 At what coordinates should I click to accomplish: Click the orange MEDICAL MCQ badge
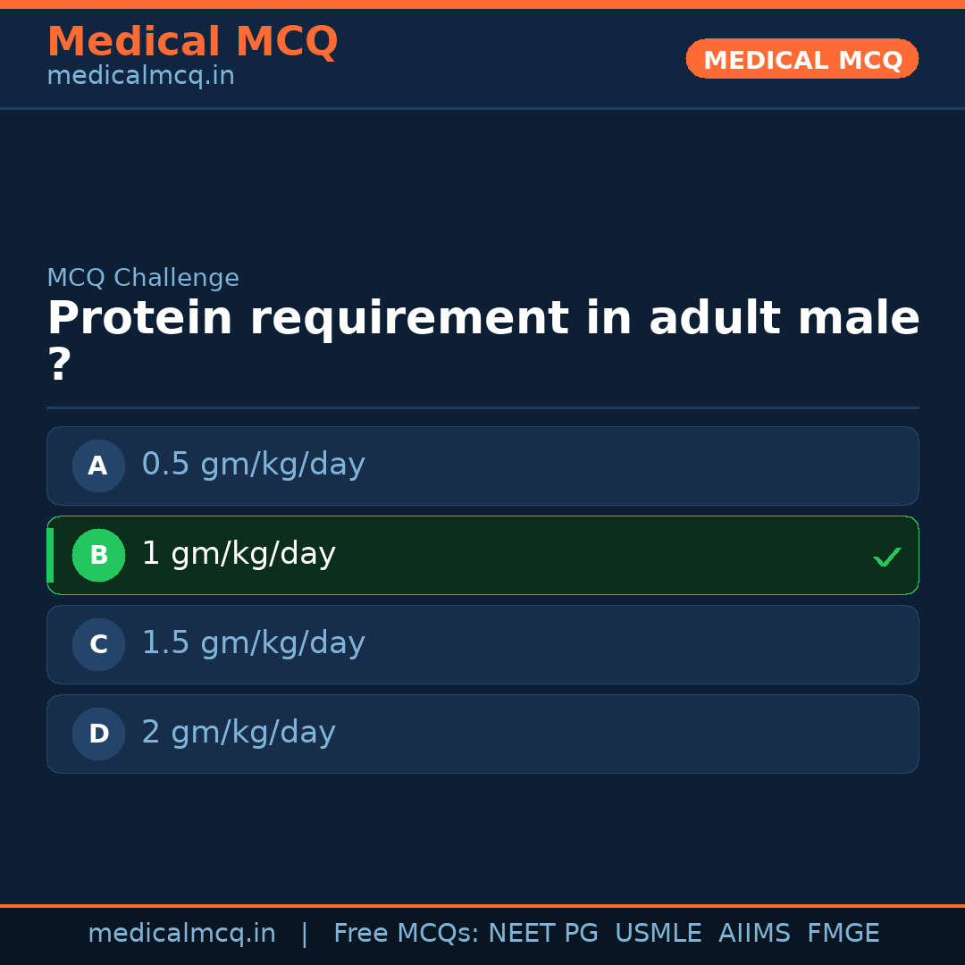point(801,59)
